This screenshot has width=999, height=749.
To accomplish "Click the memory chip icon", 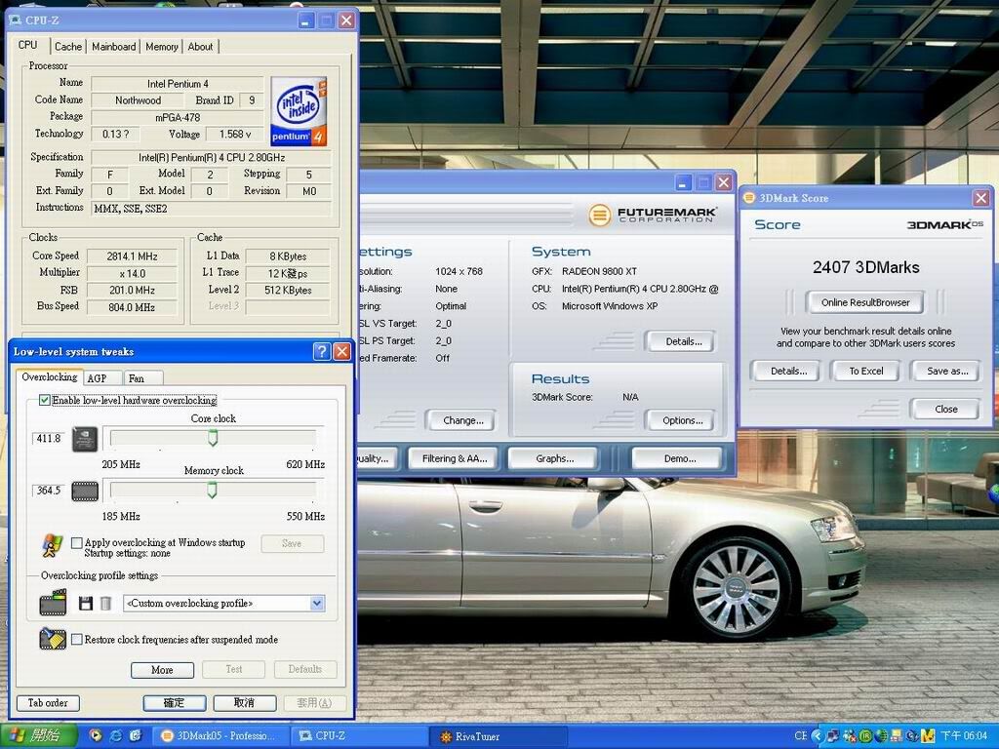I will click(85, 491).
